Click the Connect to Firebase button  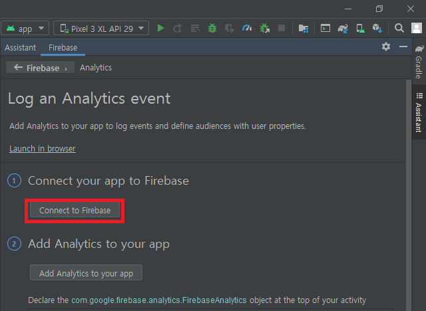point(75,210)
